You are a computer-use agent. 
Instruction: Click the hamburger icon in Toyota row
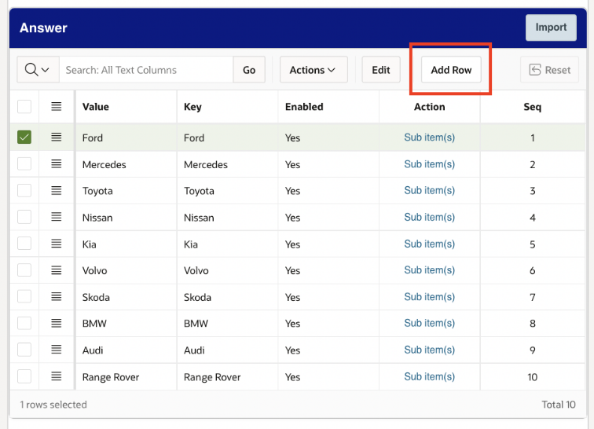click(56, 190)
